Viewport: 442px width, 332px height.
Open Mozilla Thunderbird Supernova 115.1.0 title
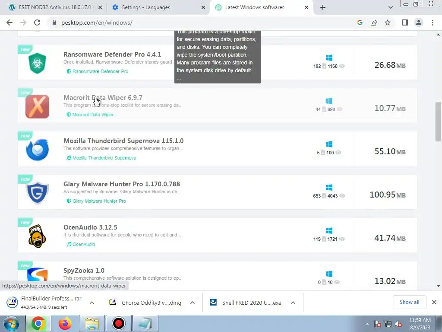point(123,140)
